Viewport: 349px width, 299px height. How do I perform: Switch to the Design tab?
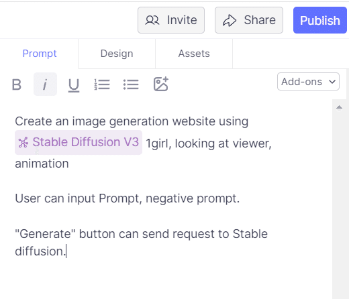click(x=117, y=54)
